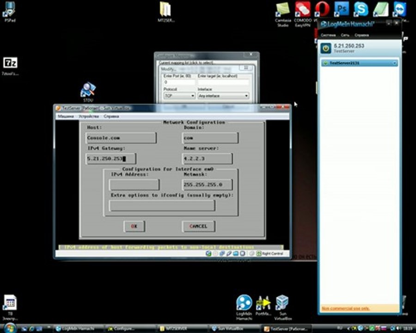The width and height of the screenshot is (416, 333).
Task: Switch to Configure taskbar button
Action: coord(129,329)
